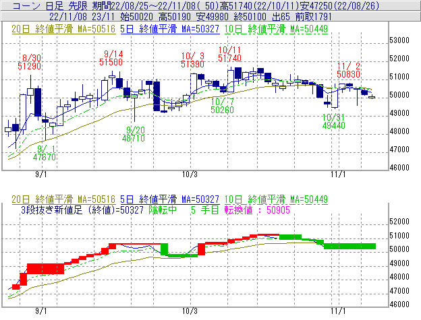Click the 10/3 date label under lower chart

pyautogui.click(x=190, y=311)
